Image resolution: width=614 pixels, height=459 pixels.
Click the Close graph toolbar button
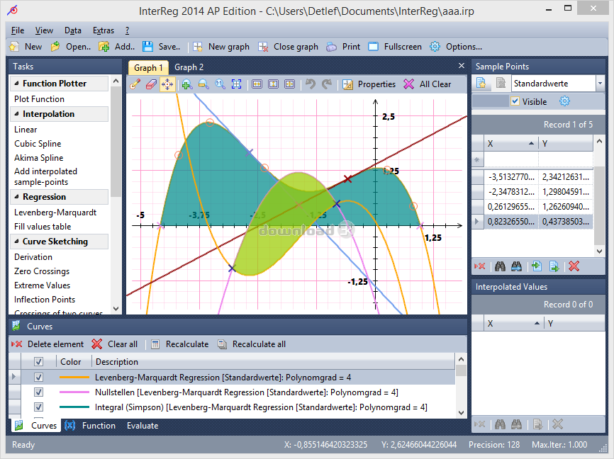pyautogui.click(x=288, y=47)
